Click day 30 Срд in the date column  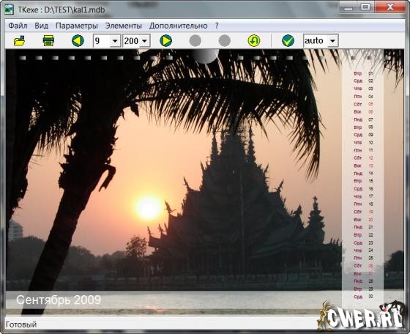click(x=363, y=297)
